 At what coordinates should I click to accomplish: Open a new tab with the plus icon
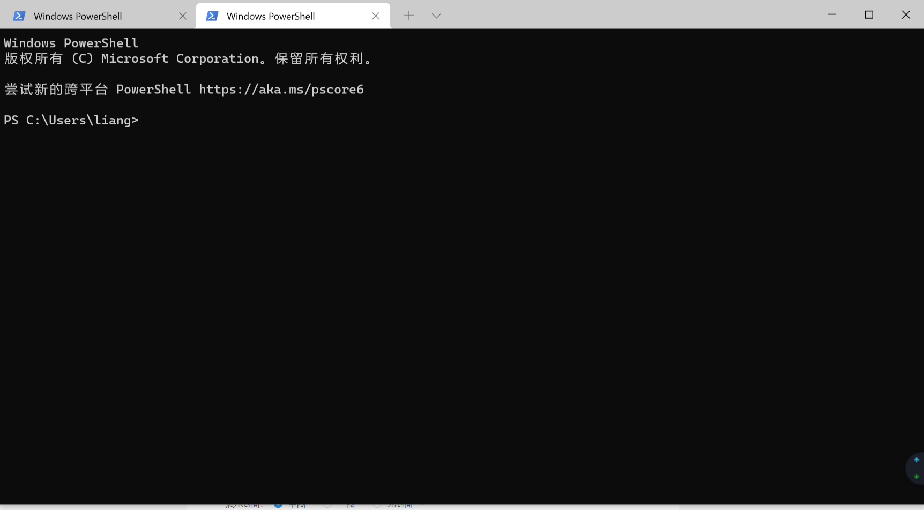[x=409, y=16]
